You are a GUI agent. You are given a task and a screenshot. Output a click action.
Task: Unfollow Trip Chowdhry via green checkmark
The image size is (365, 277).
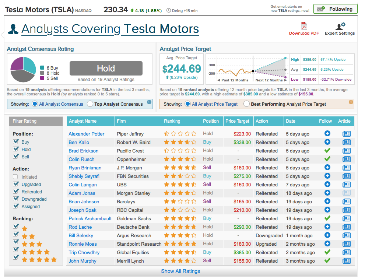(x=327, y=252)
